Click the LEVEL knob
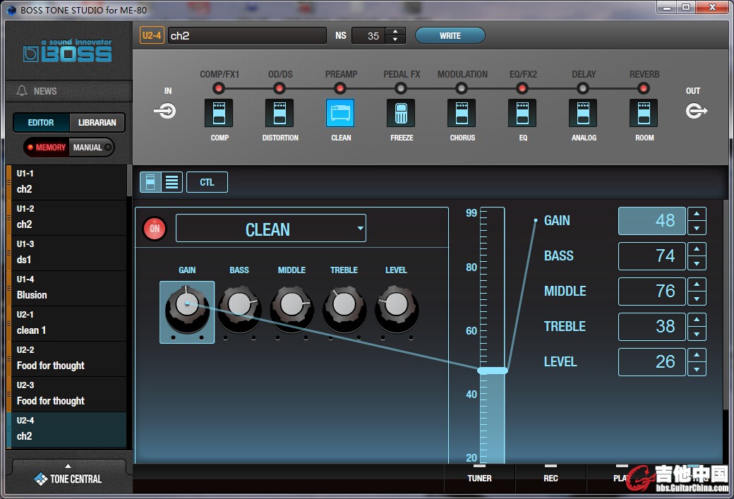Image resolution: width=734 pixels, height=499 pixels. 397,308
